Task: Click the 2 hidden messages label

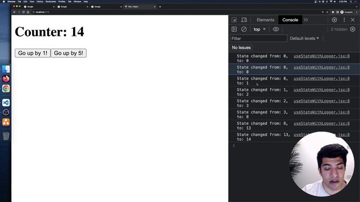Action: coord(339,29)
